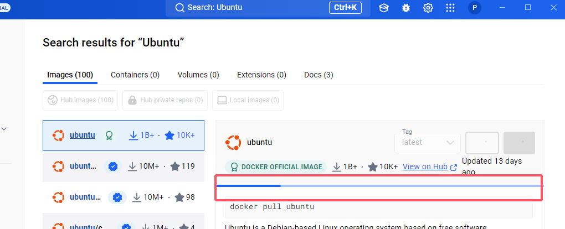The image size is (565, 229).
Task: Expand the left sidebar chevron
Action: (x=4, y=129)
